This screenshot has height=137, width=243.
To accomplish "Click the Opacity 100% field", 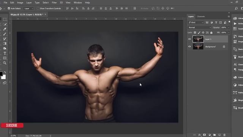I will click(x=224, y=27).
